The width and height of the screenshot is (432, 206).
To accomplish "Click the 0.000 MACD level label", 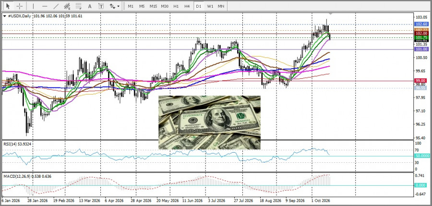I will [420, 185].
